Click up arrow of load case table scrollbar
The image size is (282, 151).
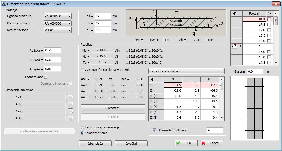221,79
